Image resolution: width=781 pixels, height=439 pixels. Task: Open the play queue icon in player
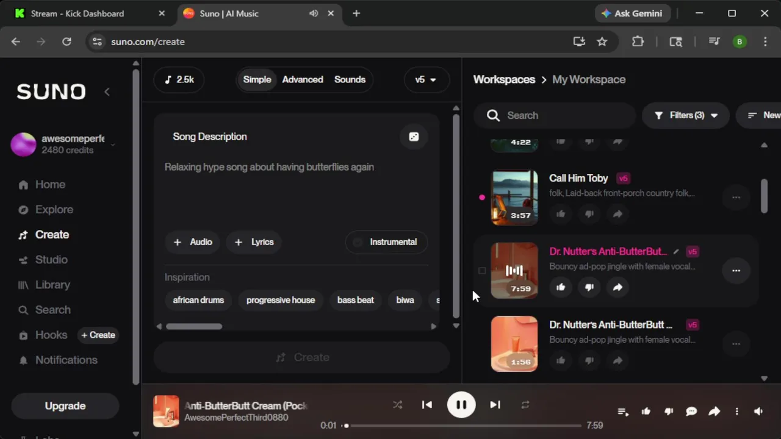[x=623, y=412]
